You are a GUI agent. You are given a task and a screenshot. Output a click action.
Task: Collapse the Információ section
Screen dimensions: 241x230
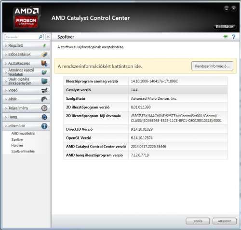tap(6, 126)
